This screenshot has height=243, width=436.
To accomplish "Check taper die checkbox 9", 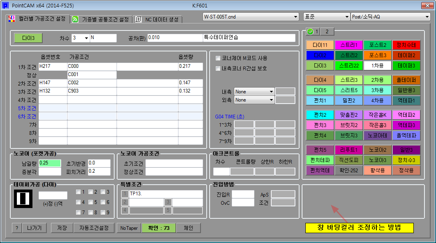I will 103,213.
